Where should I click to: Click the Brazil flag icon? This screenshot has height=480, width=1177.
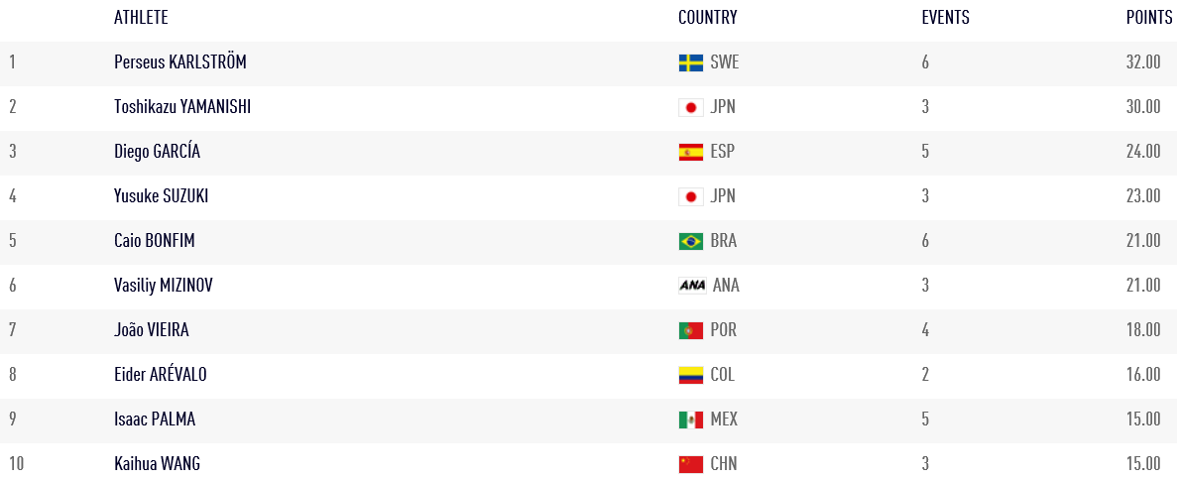pyautogui.click(x=690, y=241)
